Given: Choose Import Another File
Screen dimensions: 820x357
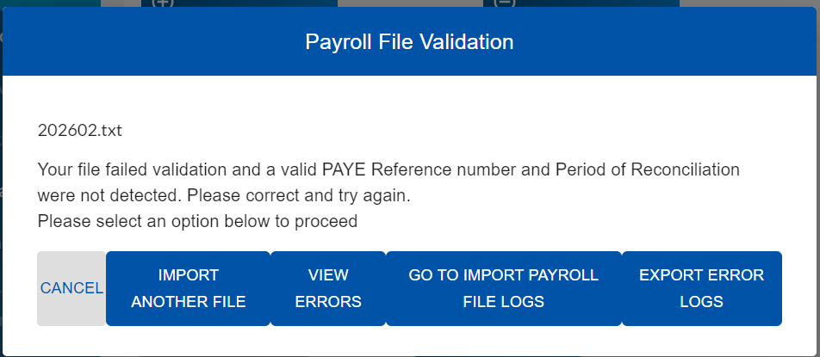Looking at the screenshot, I should coord(188,288).
